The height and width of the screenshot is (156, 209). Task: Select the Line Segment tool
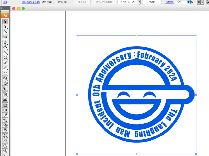click(x=5, y=52)
